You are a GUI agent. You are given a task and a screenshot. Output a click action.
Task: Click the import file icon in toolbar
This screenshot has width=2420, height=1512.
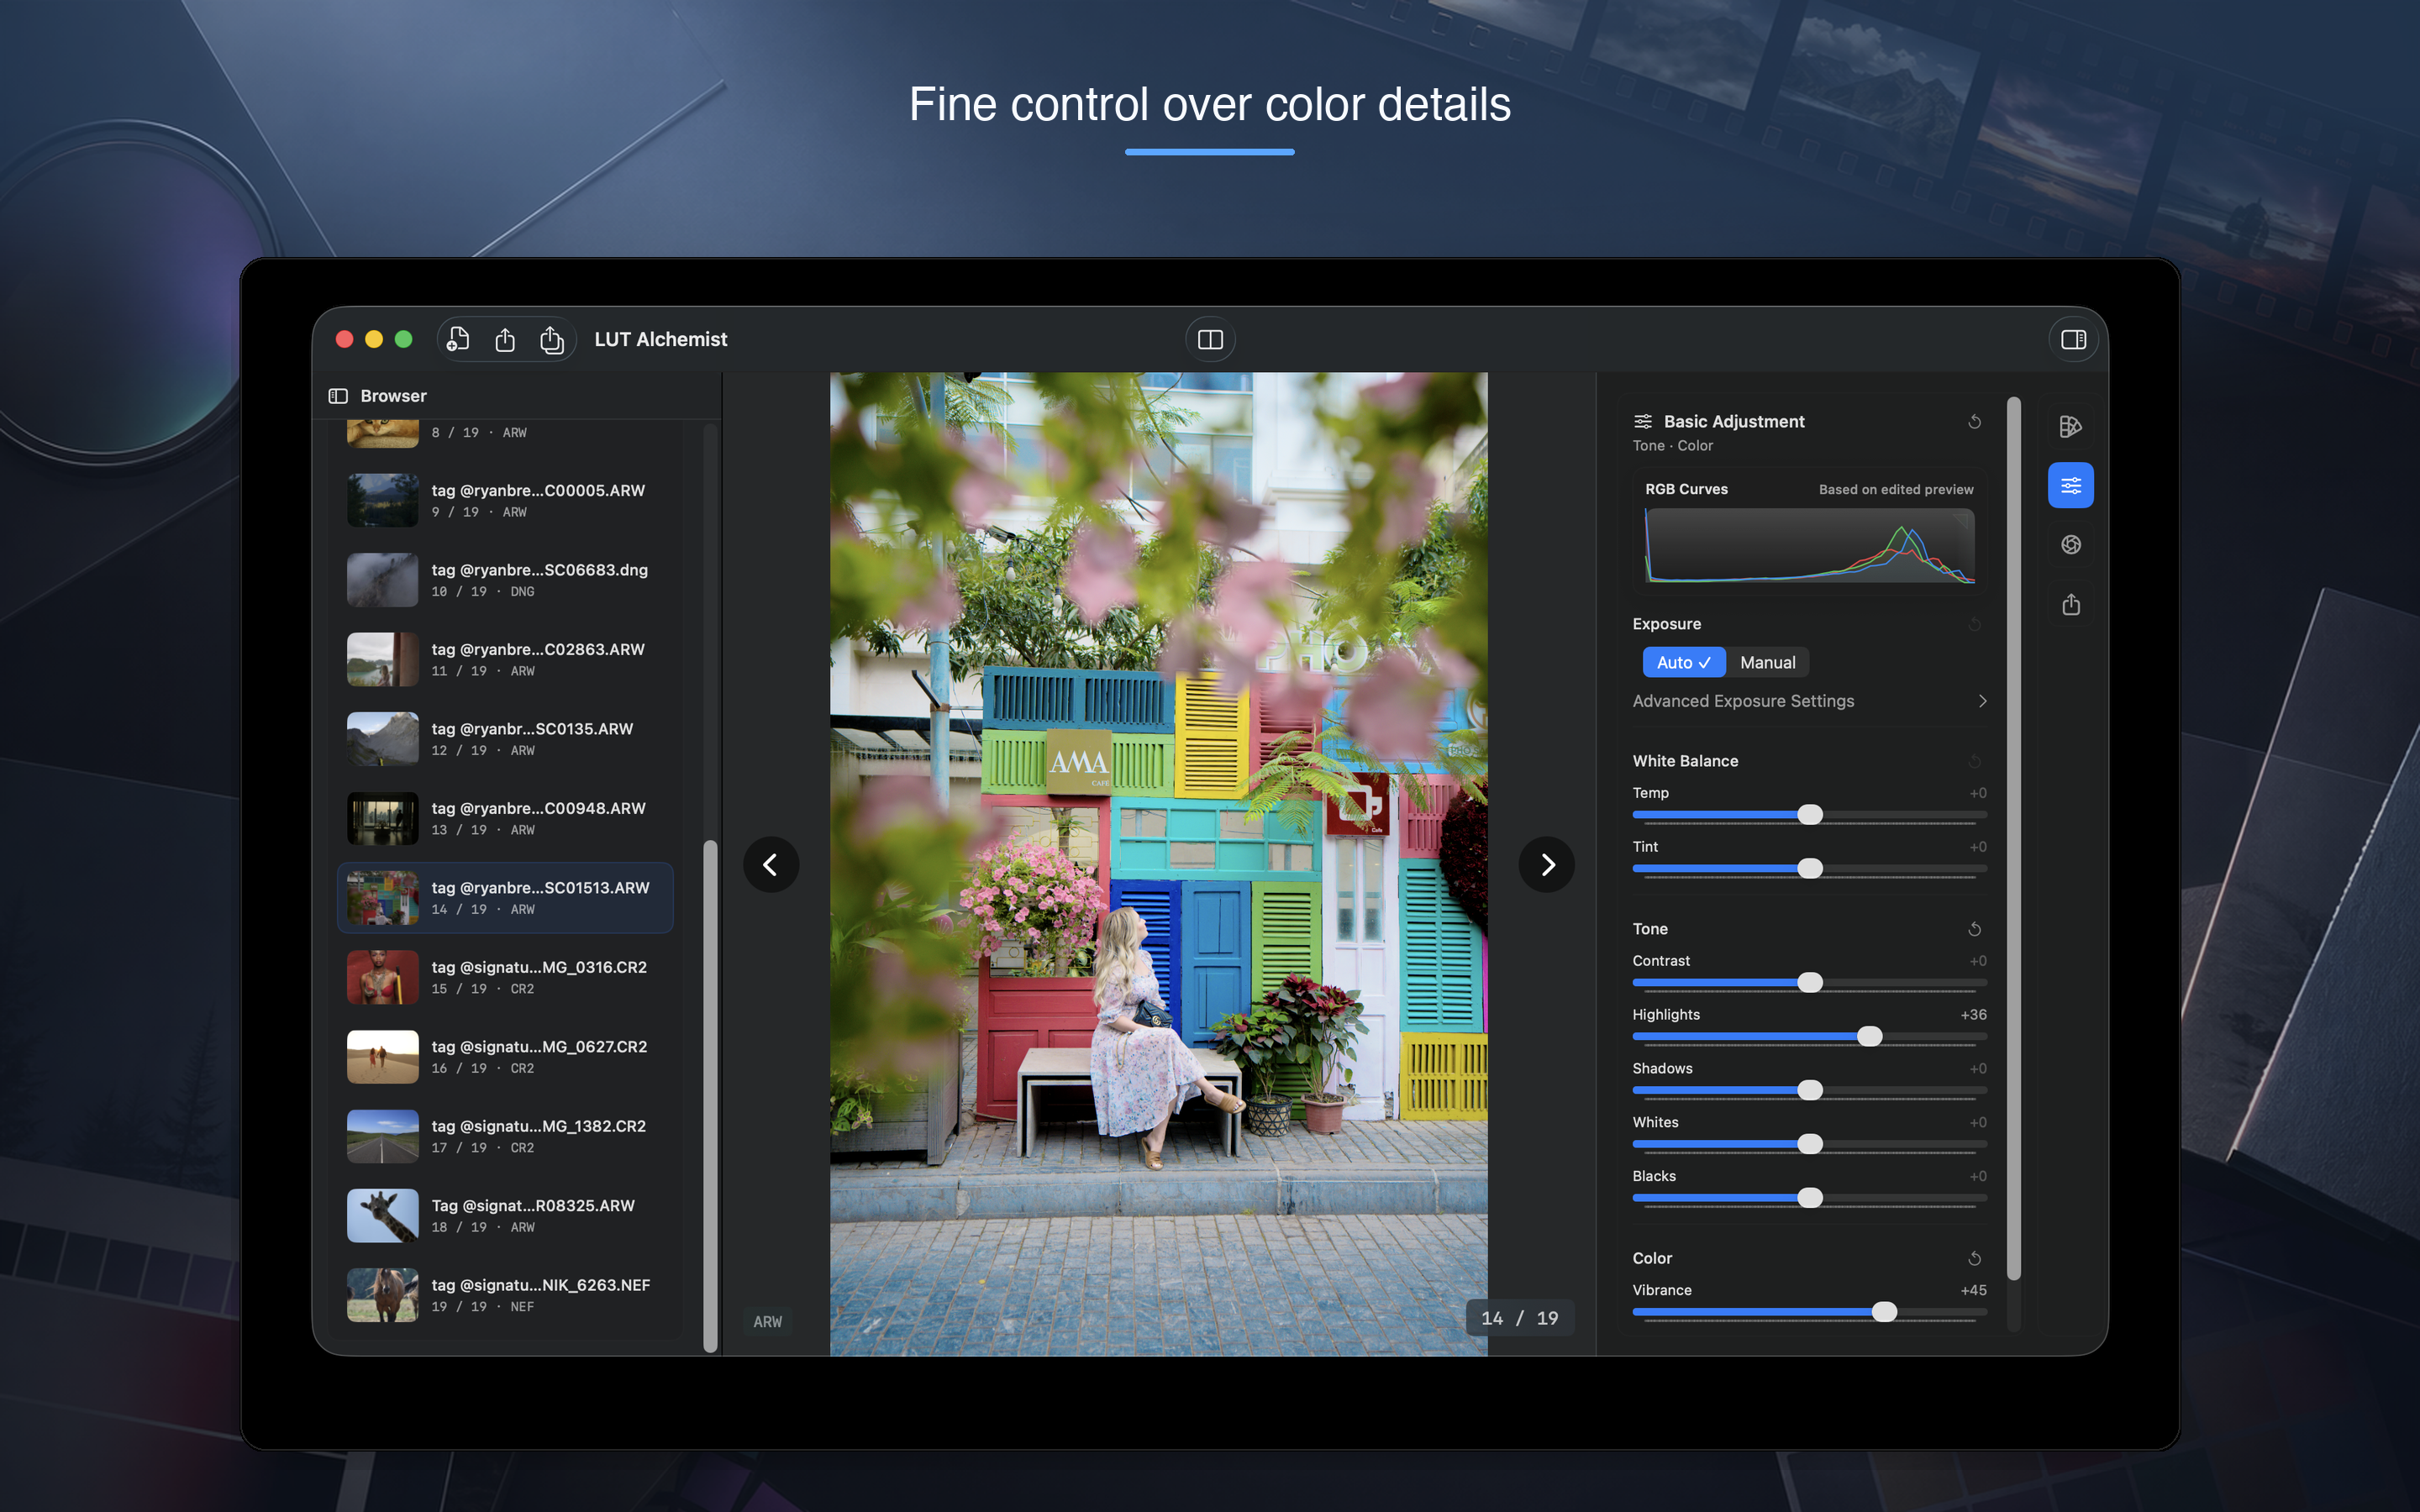tap(458, 339)
